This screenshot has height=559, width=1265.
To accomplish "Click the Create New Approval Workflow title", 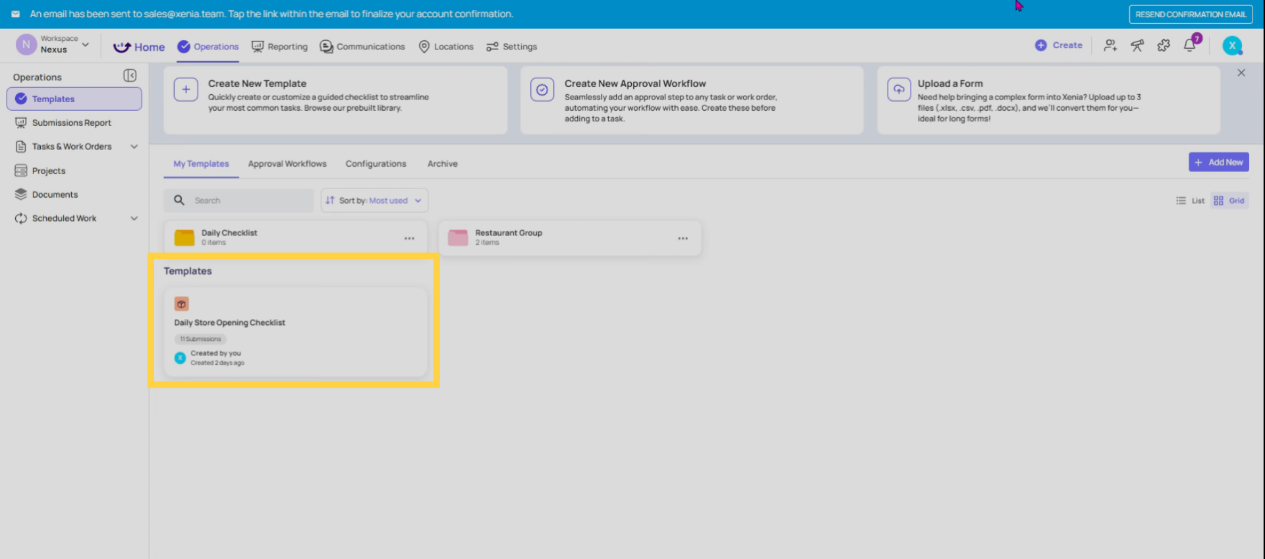I will [x=635, y=84].
